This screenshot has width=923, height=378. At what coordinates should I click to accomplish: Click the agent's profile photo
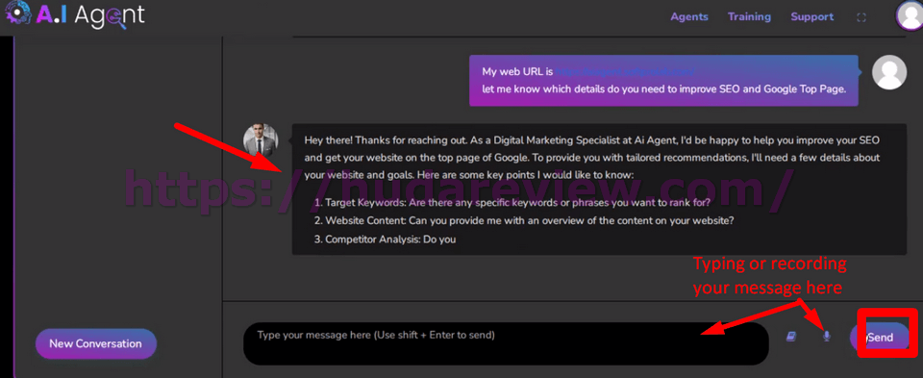tap(261, 140)
